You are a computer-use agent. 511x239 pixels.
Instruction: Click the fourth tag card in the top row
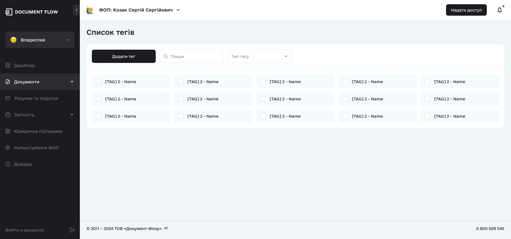378,82
